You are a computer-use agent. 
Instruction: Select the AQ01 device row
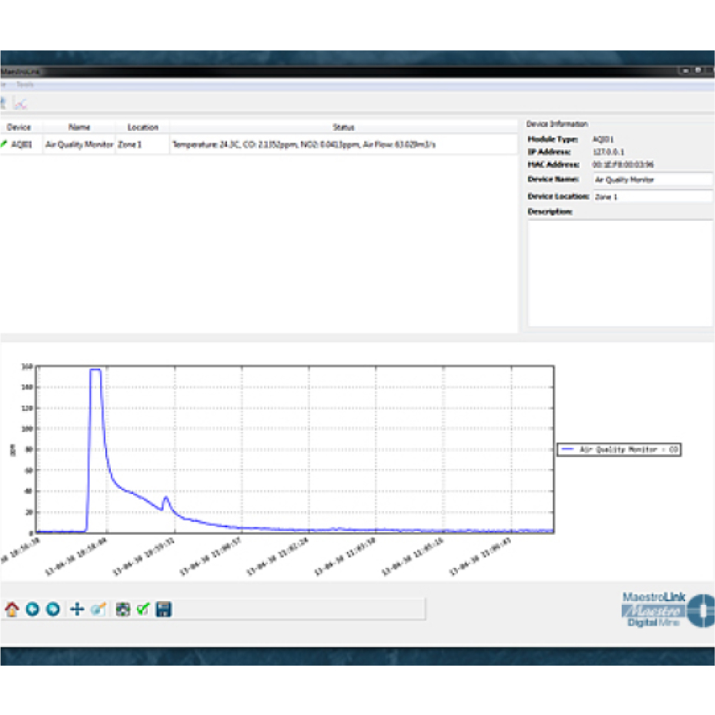[x=22, y=144]
